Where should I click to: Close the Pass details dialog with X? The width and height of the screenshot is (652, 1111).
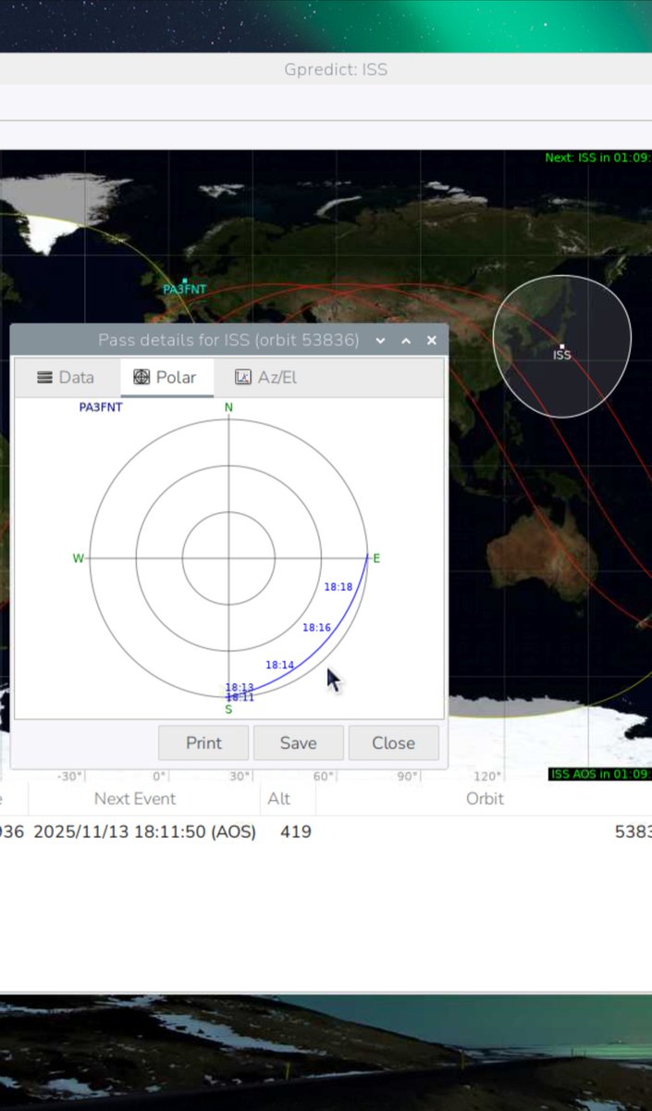[432, 340]
